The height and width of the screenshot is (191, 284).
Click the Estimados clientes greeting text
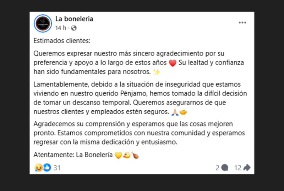point(62,41)
